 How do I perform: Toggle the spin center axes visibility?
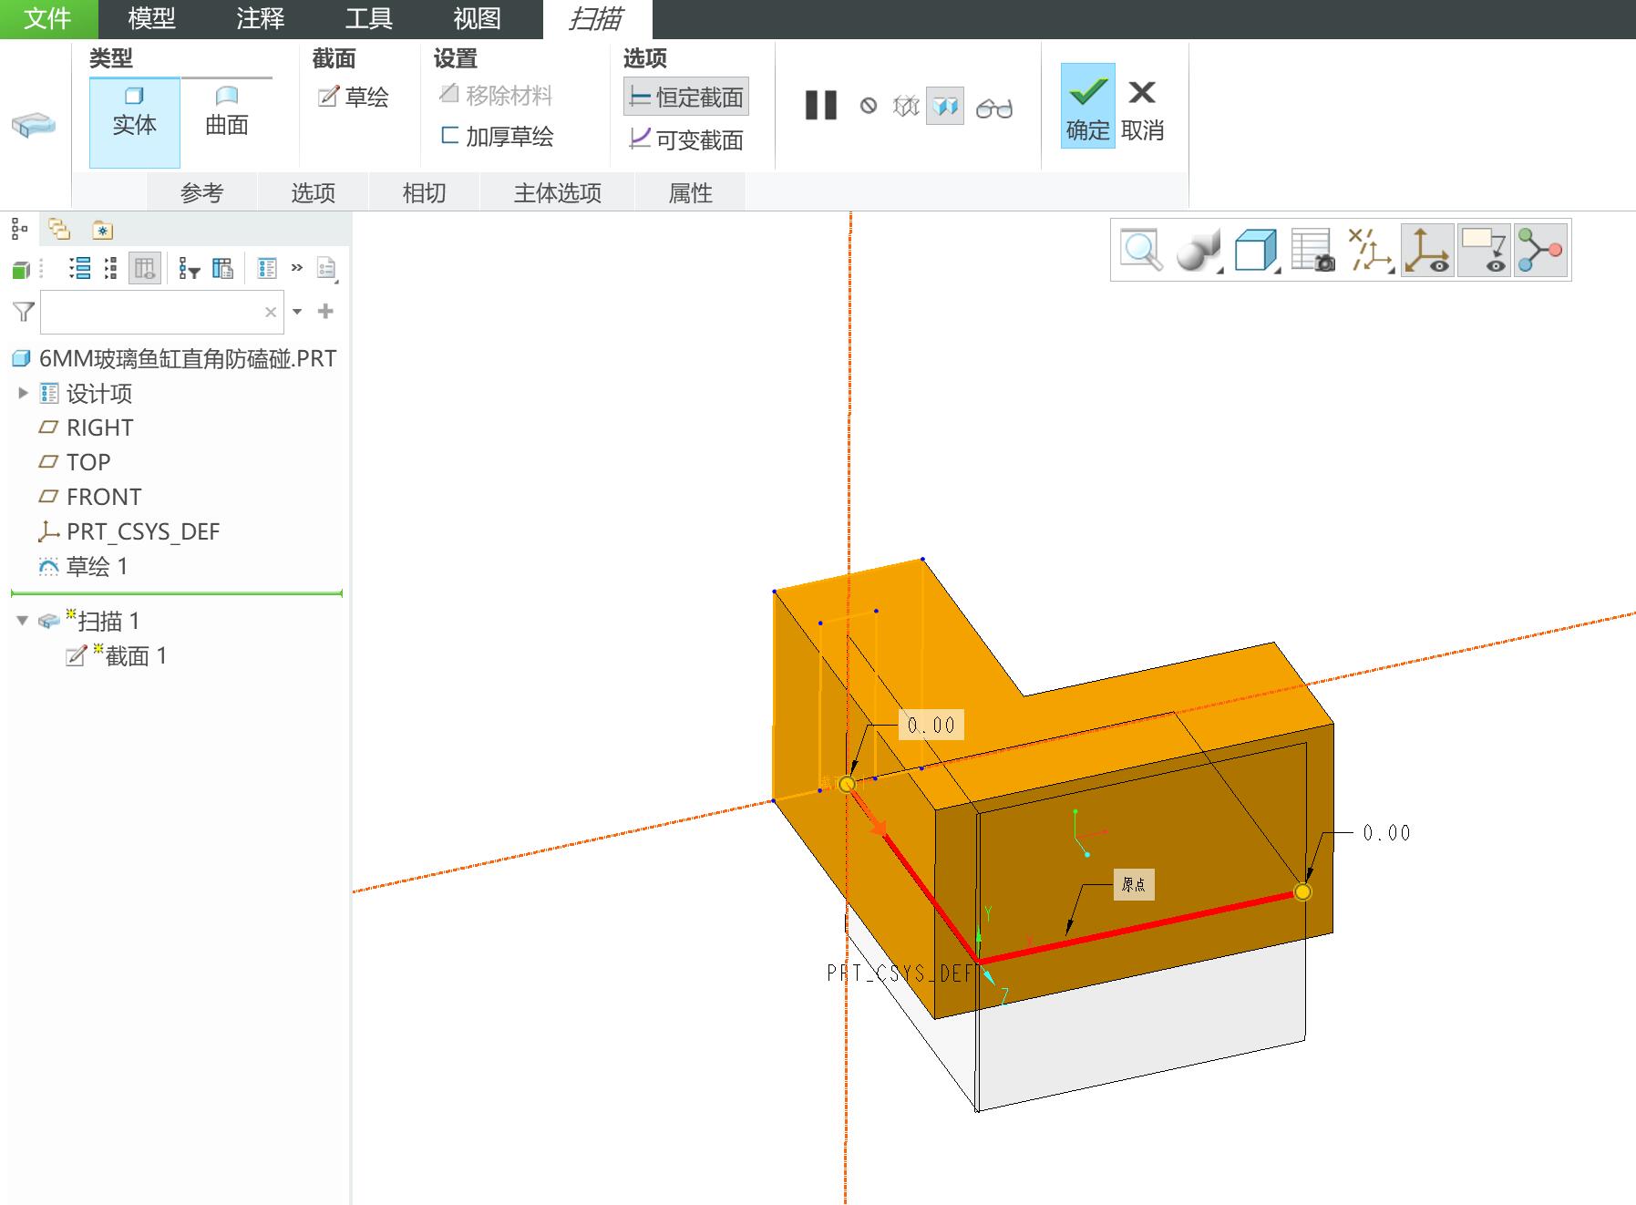click(x=1427, y=250)
